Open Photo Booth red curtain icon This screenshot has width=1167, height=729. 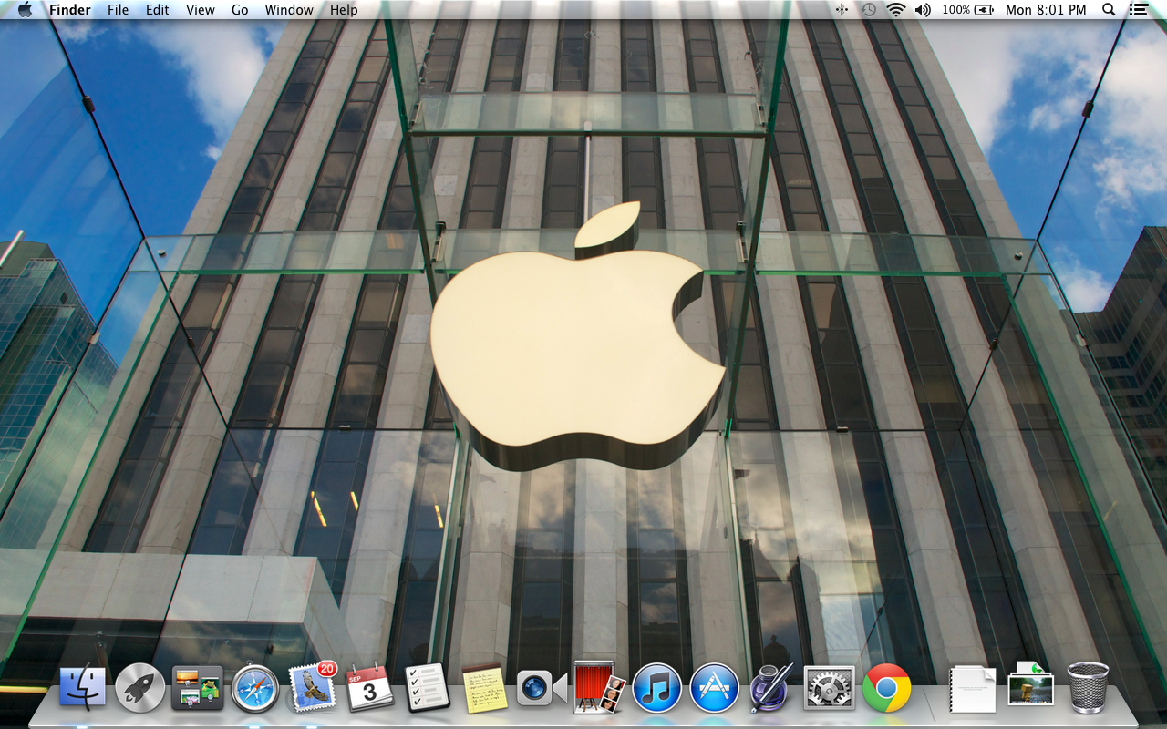599,687
